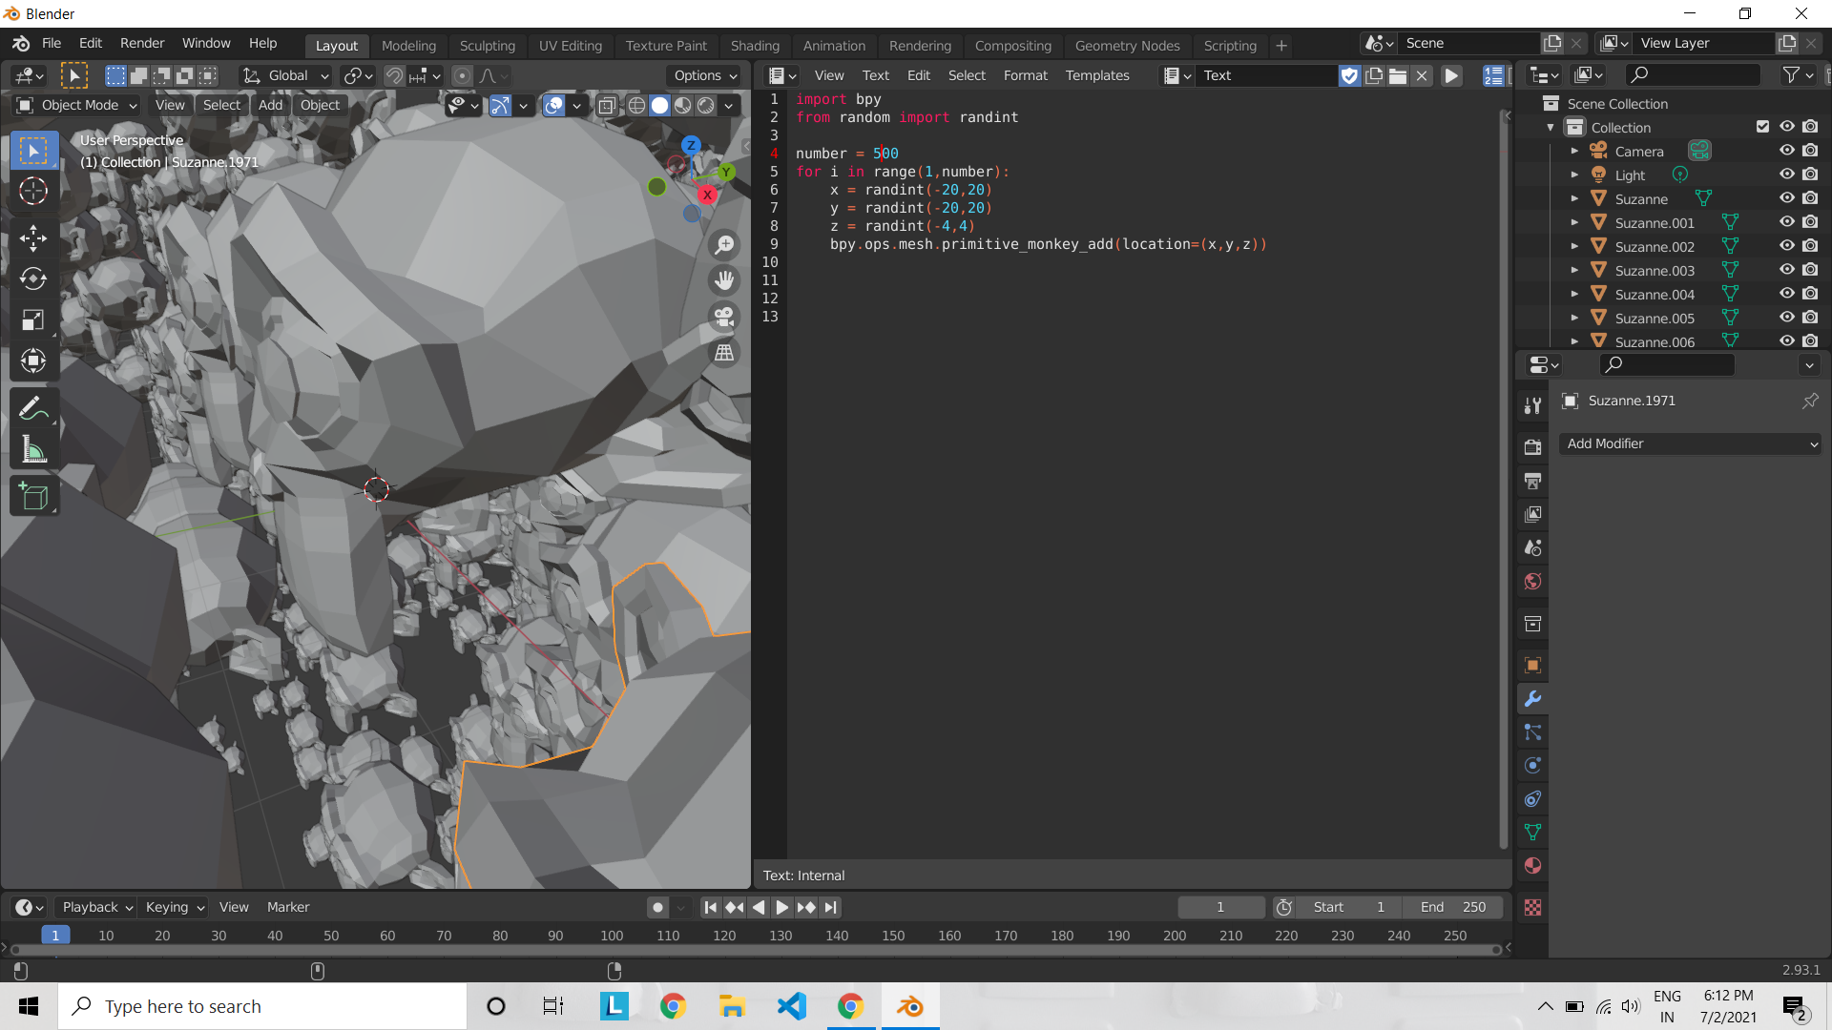Select the Move tool in viewport toolbar
Image resolution: width=1832 pixels, height=1030 pixels.
[33, 237]
